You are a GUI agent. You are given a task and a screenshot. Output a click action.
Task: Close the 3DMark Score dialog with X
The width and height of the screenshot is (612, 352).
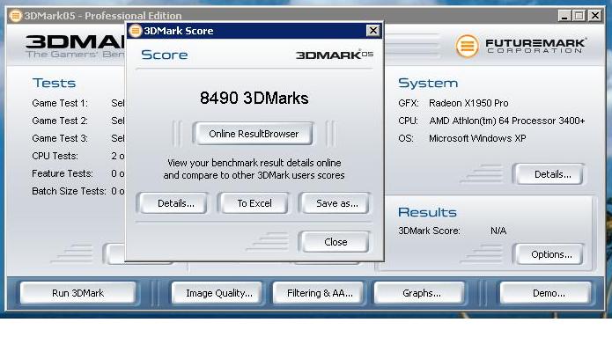point(373,31)
